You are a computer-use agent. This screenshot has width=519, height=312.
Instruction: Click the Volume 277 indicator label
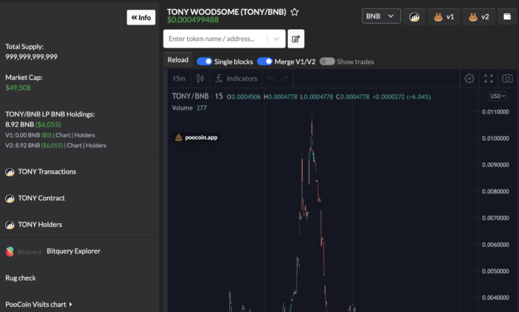189,107
